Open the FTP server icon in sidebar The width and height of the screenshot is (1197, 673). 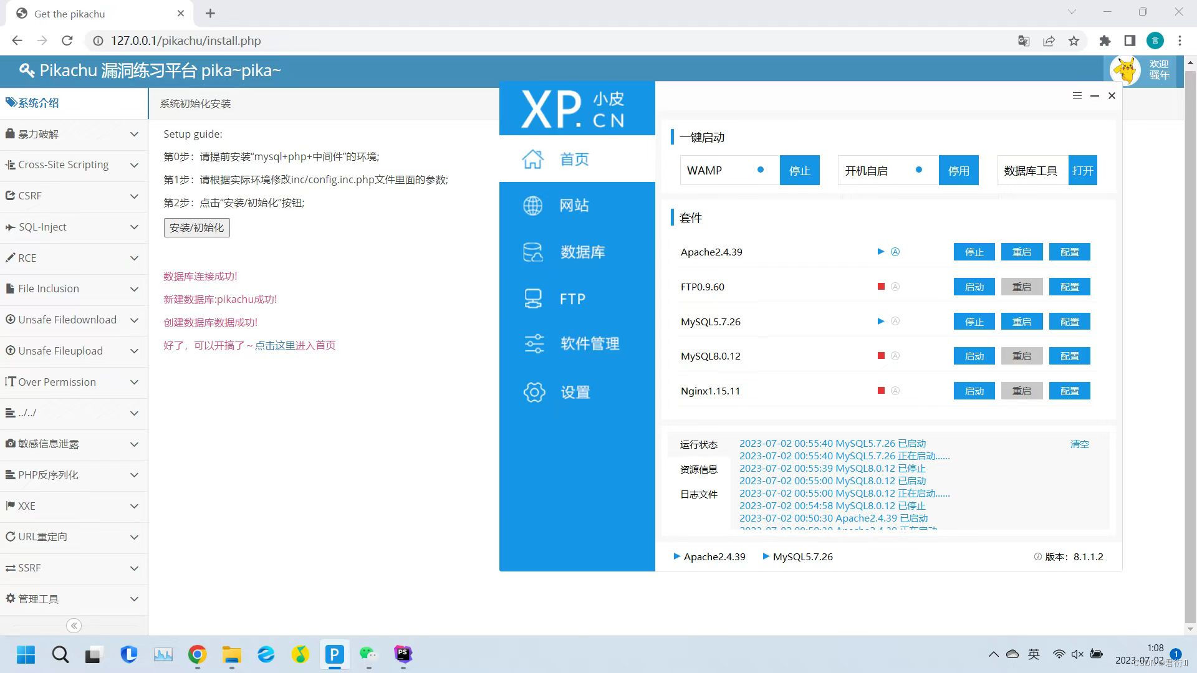pos(532,298)
